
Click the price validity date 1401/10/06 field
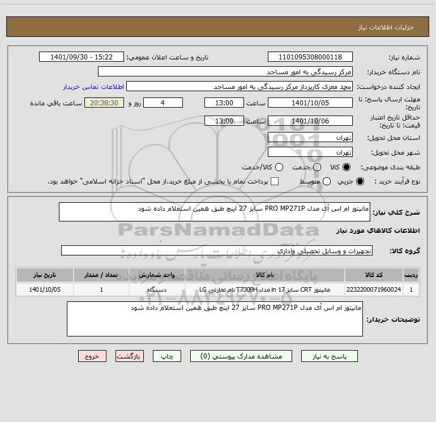pos(310,121)
